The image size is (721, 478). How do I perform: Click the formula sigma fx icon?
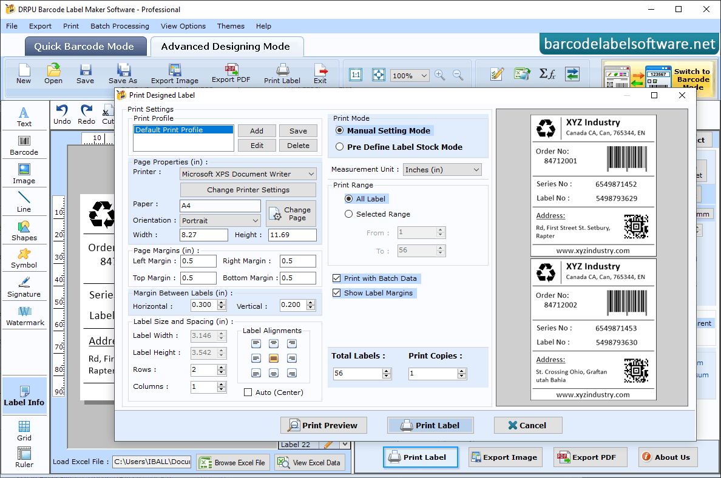[x=547, y=74]
